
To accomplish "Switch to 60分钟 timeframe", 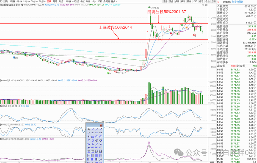I will coord(42,1).
